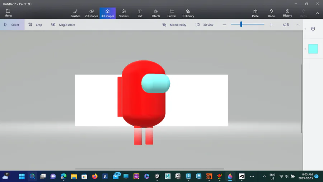323x182 pixels.
Task: Open the Windows Start menu
Action: [22, 177]
